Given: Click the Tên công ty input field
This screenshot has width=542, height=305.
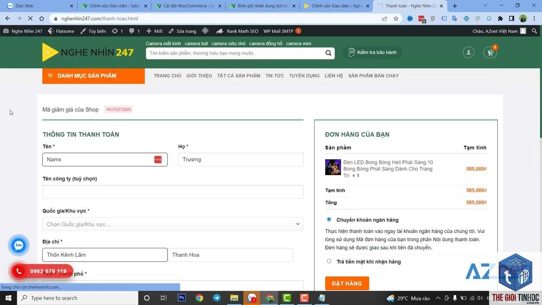Looking at the screenshot, I should coord(173,192).
